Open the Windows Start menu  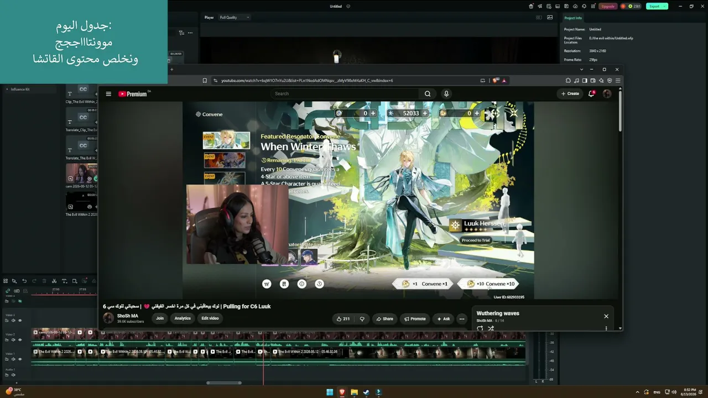tap(330, 392)
